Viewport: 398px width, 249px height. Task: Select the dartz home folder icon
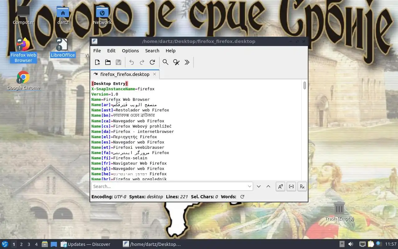(63, 15)
